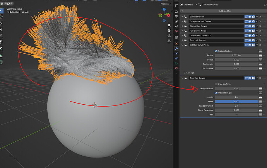Open the Output properties tab
The height and width of the screenshot is (168, 267).
pyautogui.click(x=176, y=17)
